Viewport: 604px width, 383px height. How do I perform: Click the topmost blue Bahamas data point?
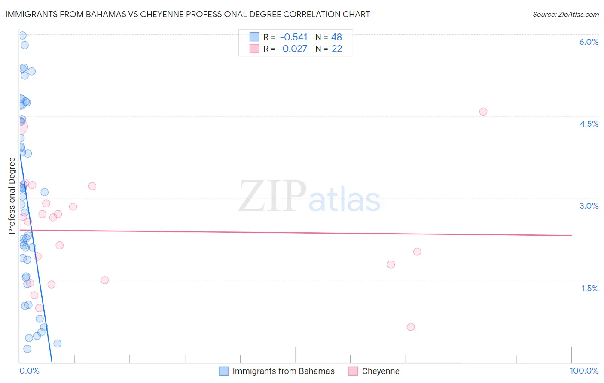(22, 35)
